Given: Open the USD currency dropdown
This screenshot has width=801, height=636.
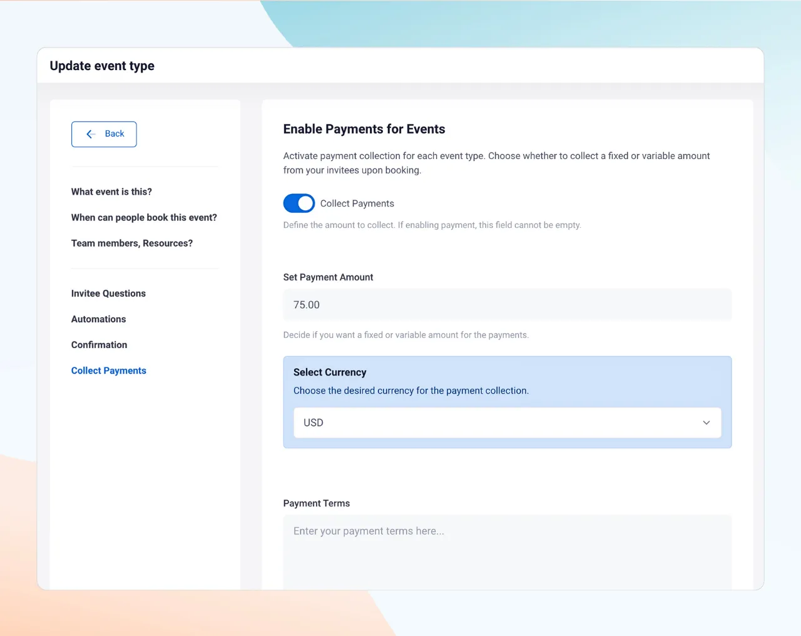Looking at the screenshot, I should pyautogui.click(x=508, y=423).
